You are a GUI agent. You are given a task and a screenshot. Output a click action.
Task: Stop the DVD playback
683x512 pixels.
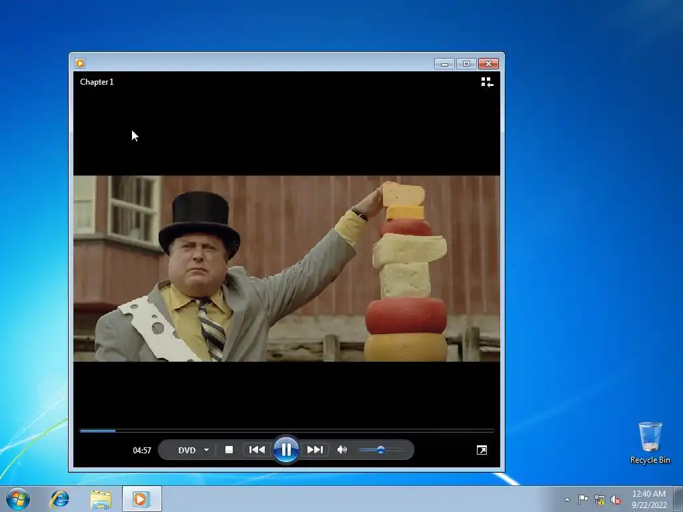click(229, 450)
